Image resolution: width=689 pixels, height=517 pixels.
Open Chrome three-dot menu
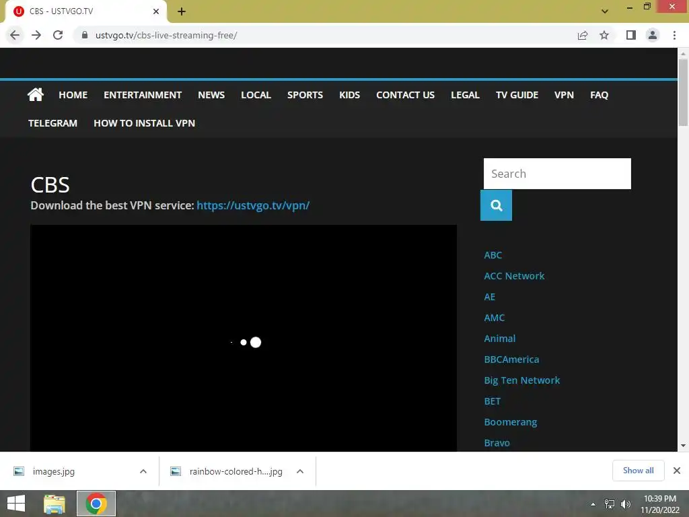(x=674, y=35)
